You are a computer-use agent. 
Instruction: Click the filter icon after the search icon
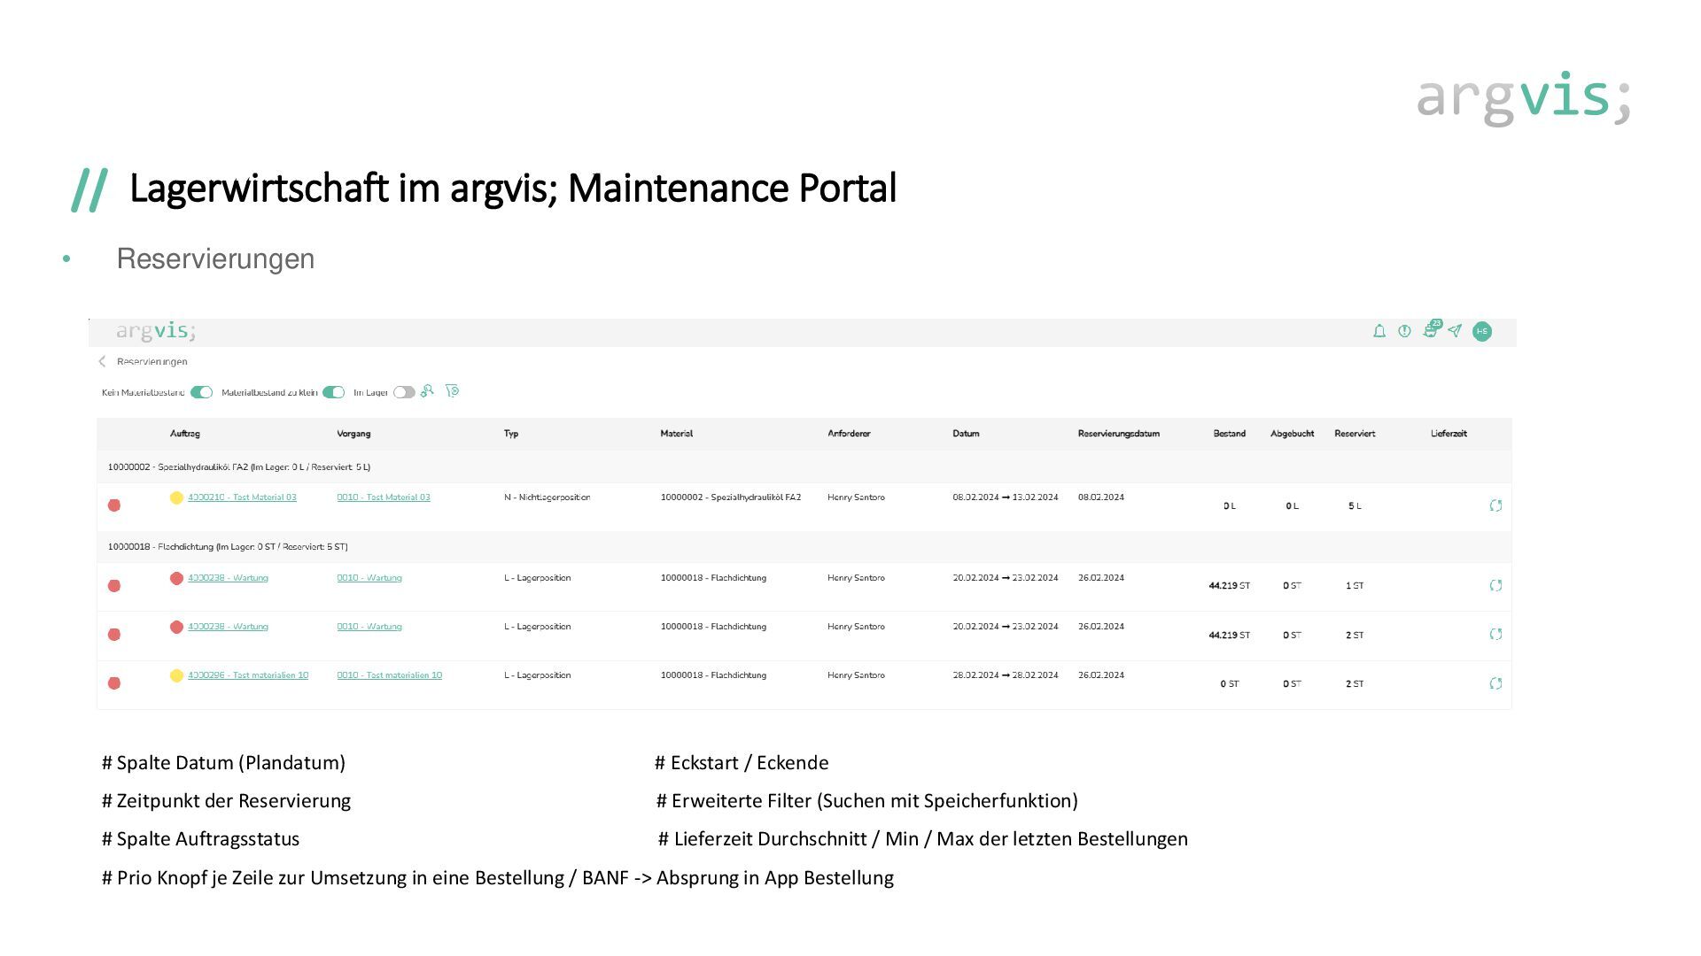452,391
